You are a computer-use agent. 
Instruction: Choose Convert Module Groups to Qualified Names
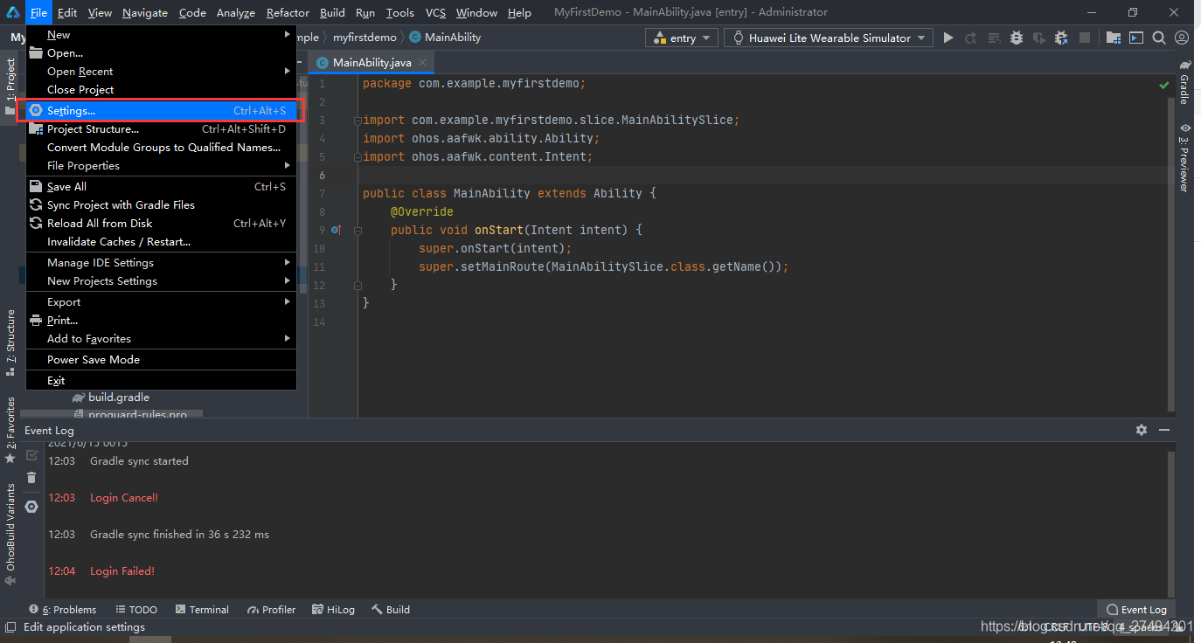point(161,148)
